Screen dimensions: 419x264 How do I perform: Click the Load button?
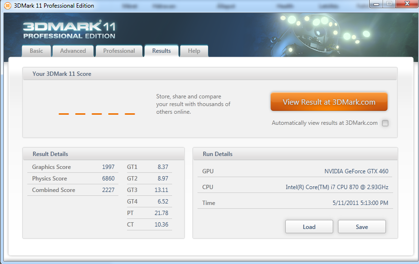click(x=309, y=227)
